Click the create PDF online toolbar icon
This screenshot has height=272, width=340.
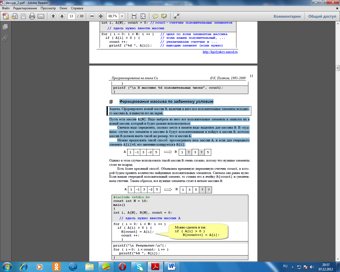6,16
